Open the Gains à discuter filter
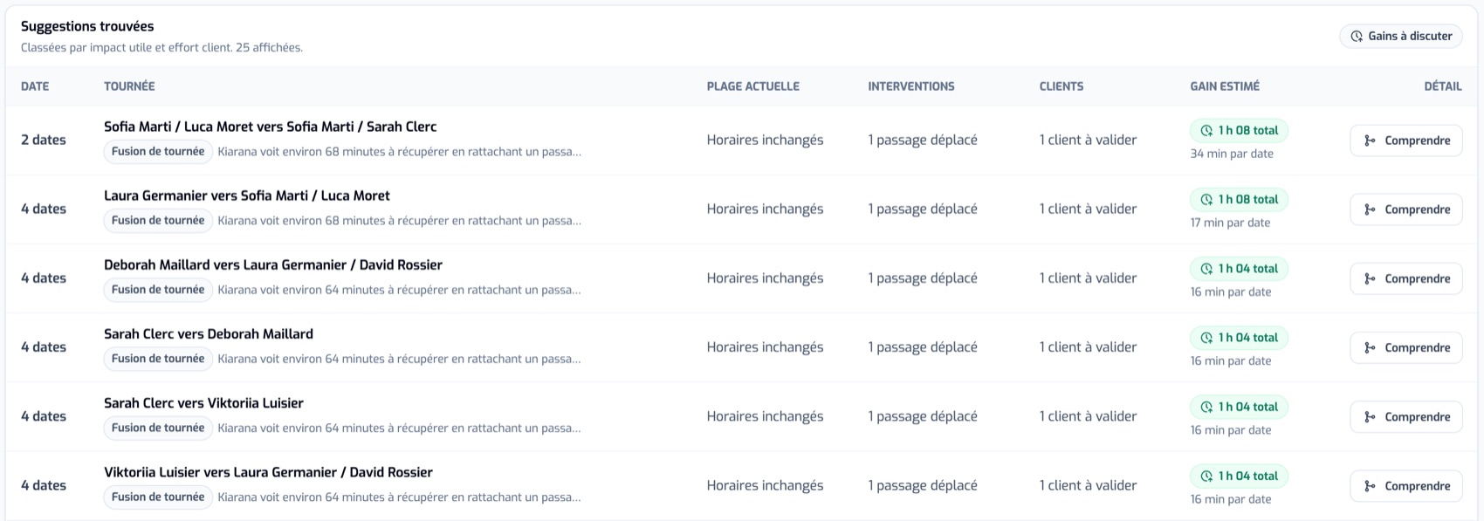 [x=1401, y=36]
